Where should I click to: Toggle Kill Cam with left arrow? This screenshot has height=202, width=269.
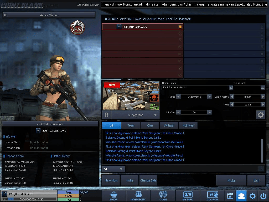click(x=178, y=112)
